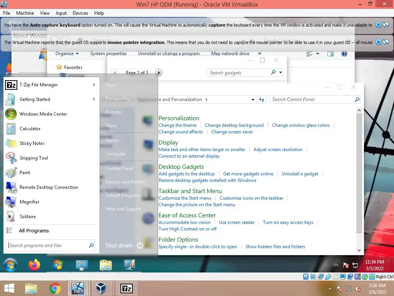Screen dimensions: 394x296
Task: Click Adjust screen resolution
Action: point(278,149)
